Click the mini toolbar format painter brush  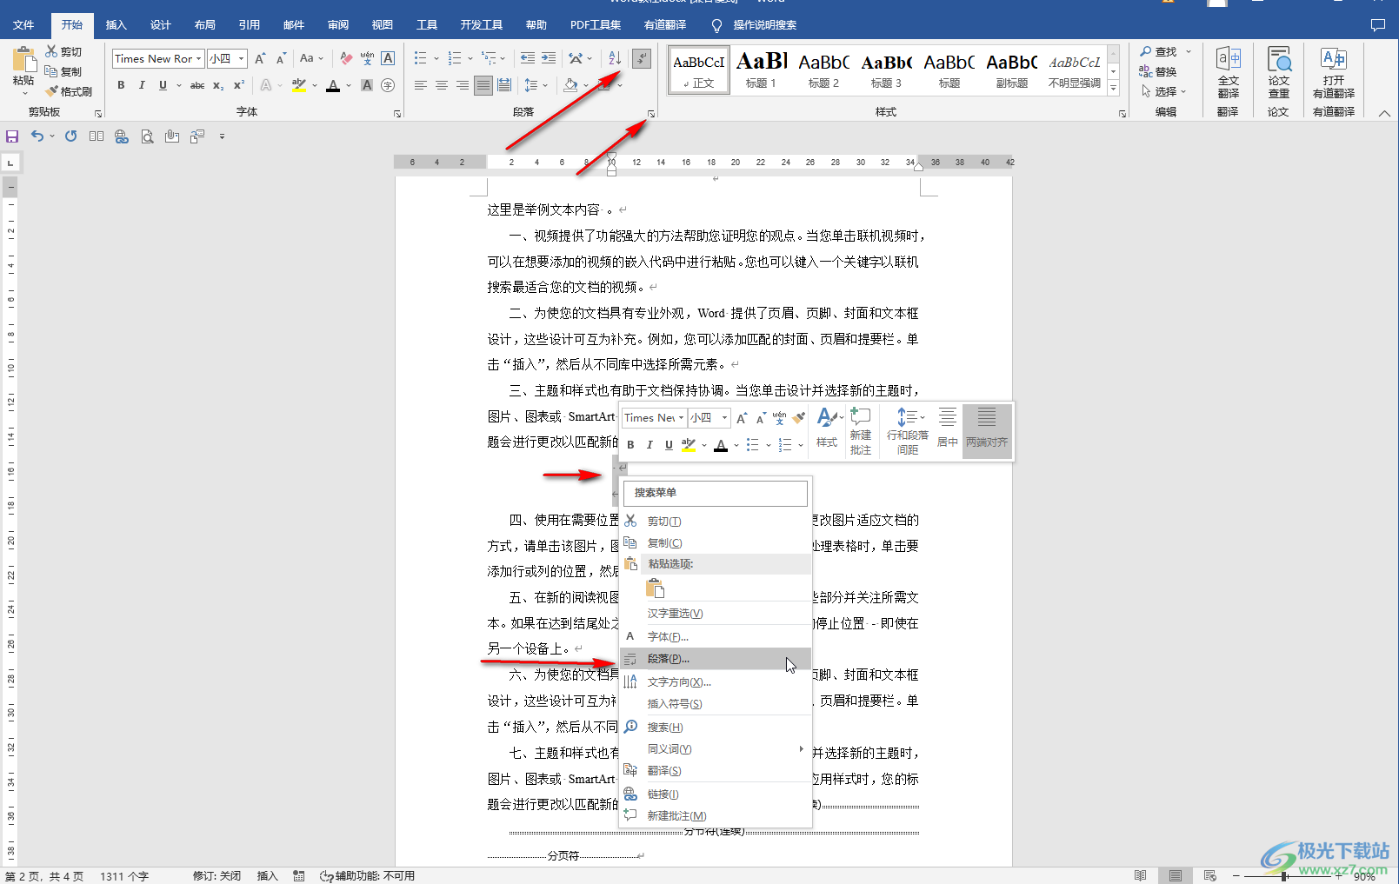pos(799,418)
